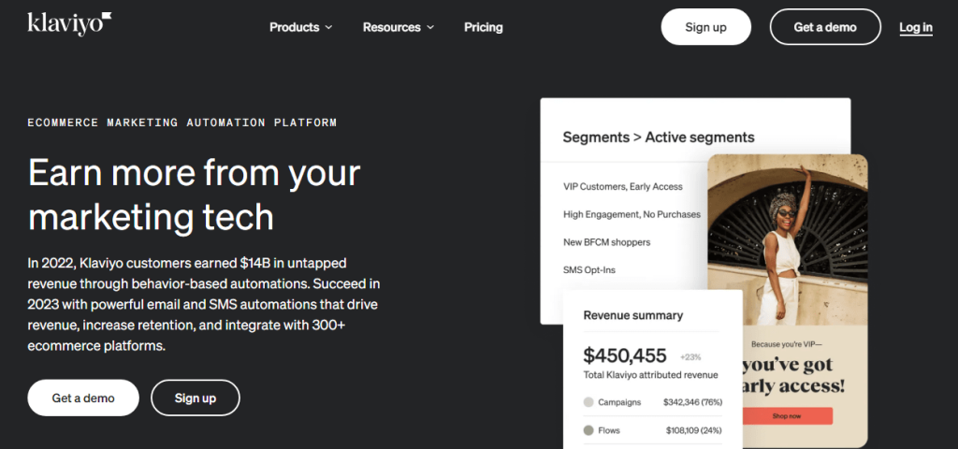Open the Log in link

(916, 27)
